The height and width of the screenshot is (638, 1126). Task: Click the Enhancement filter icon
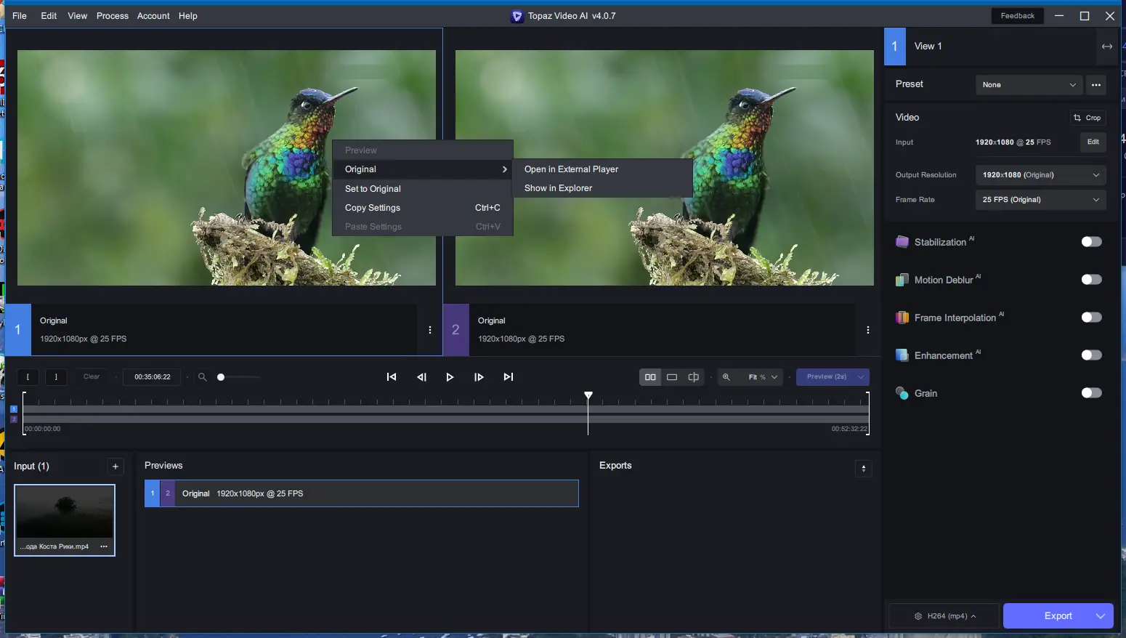click(902, 355)
